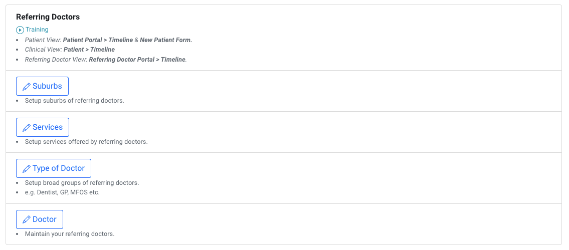Click the Referring Doctor View description line
569x250 pixels.
(x=105, y=60)
